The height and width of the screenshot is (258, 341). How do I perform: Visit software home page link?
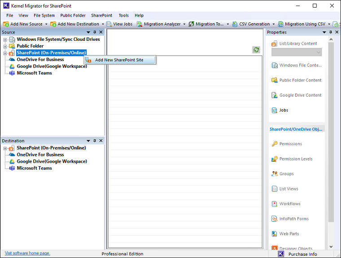coord(27,253)
